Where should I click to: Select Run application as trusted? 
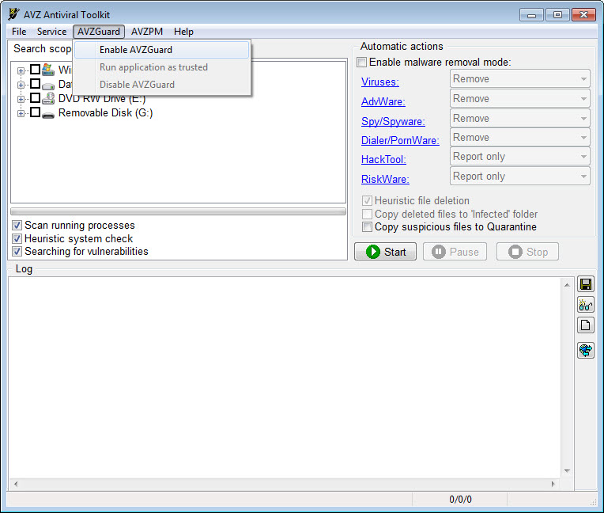tap(162, 67)
